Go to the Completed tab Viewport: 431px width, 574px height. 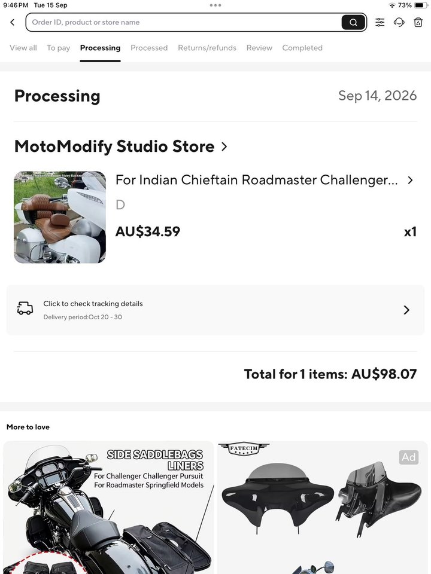pyautogui.click(x=302, y=48)
